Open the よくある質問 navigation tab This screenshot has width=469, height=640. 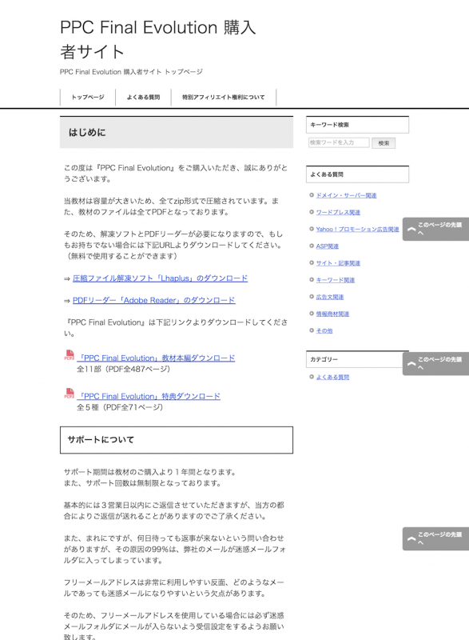(143, 97)
